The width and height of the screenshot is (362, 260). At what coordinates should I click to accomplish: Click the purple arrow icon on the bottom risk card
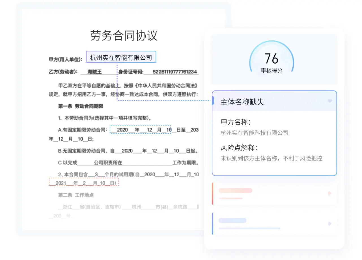[x=330, y=224]
